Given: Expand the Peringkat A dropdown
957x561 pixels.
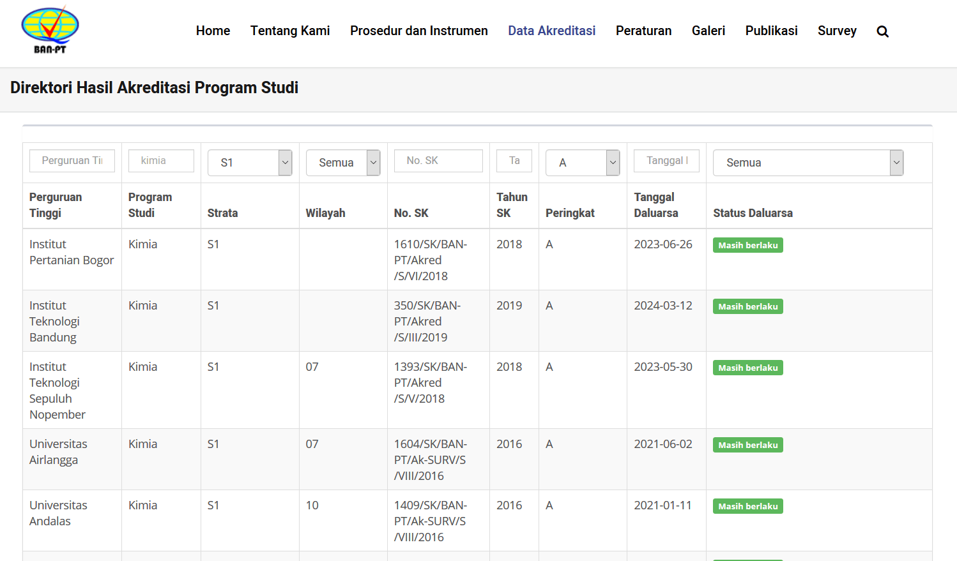Looking at the screenshot, I should (x=583, y=163).
